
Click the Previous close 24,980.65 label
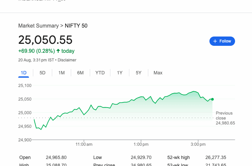click(x=225, y=118)
